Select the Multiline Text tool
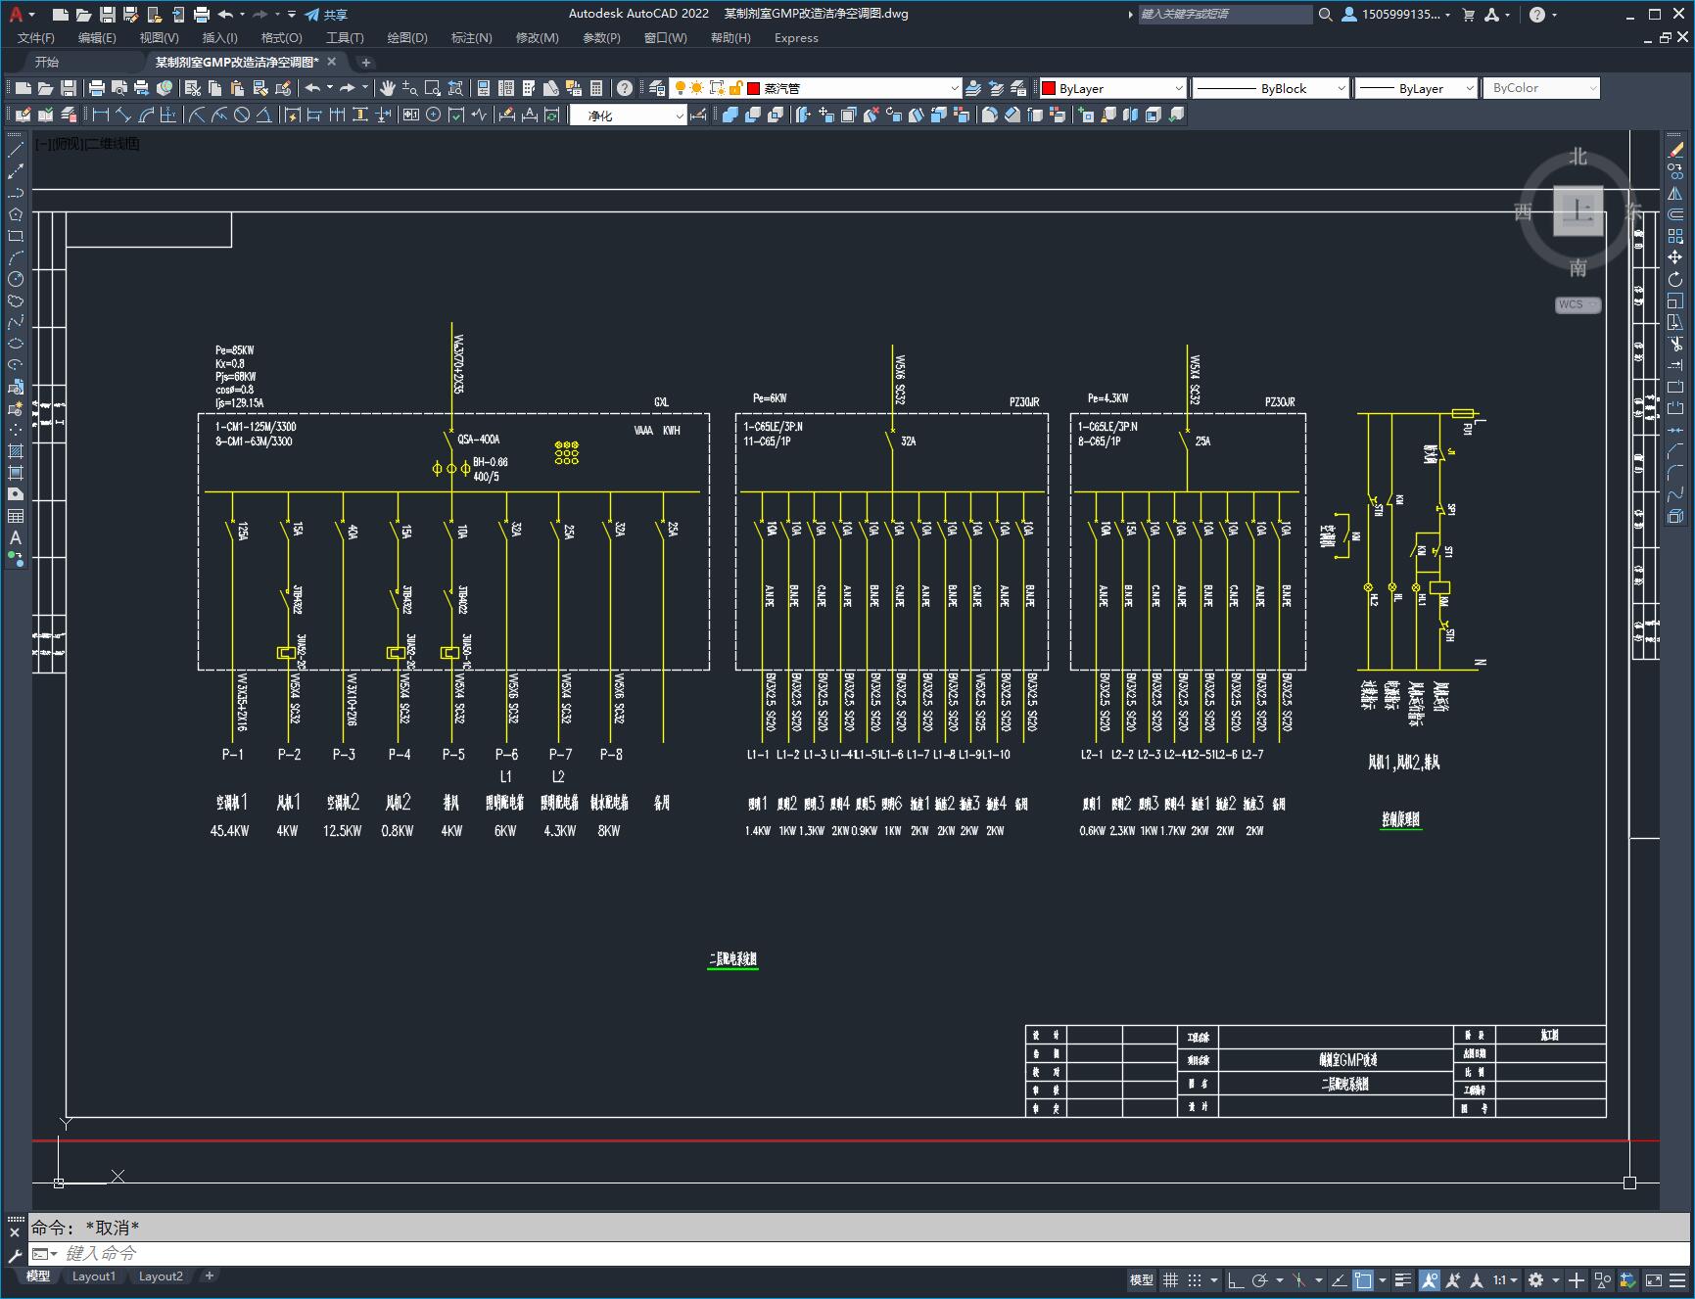 tap(16, 537)
